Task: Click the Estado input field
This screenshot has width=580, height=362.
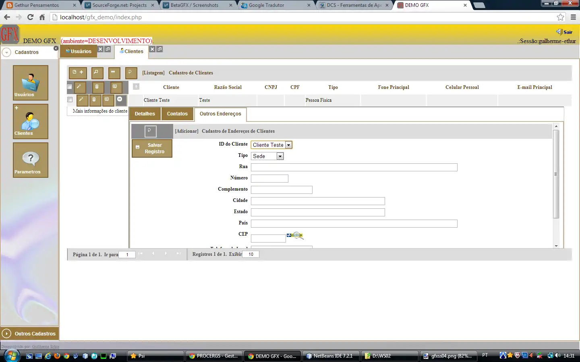Action: [318, 212]
